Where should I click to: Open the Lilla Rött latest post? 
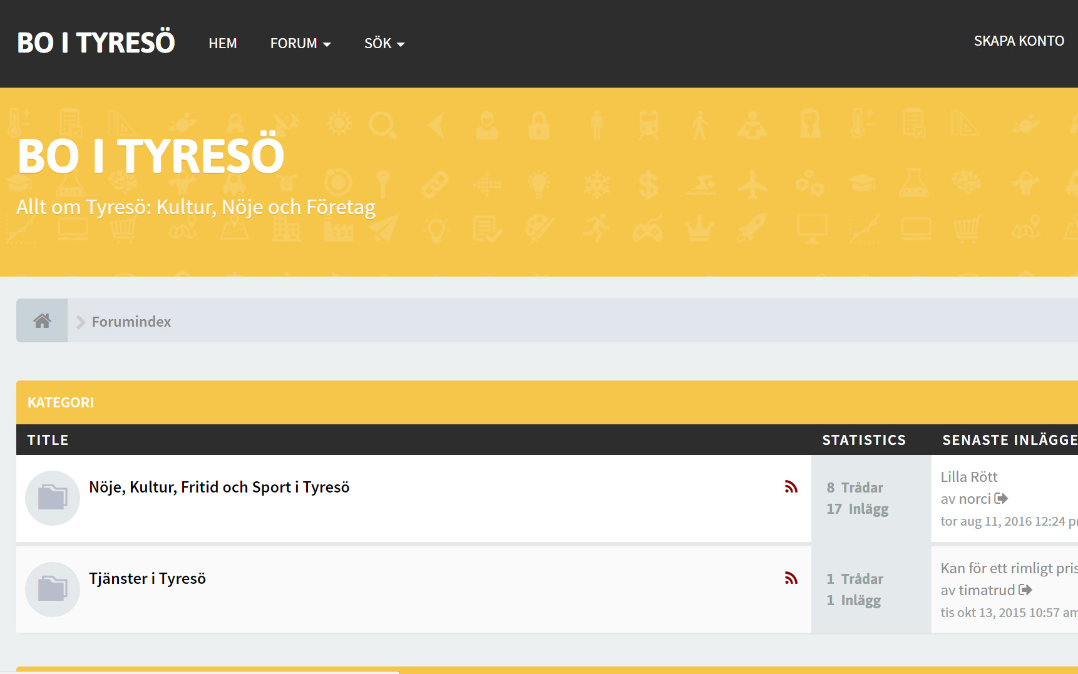tap(968, 477)
